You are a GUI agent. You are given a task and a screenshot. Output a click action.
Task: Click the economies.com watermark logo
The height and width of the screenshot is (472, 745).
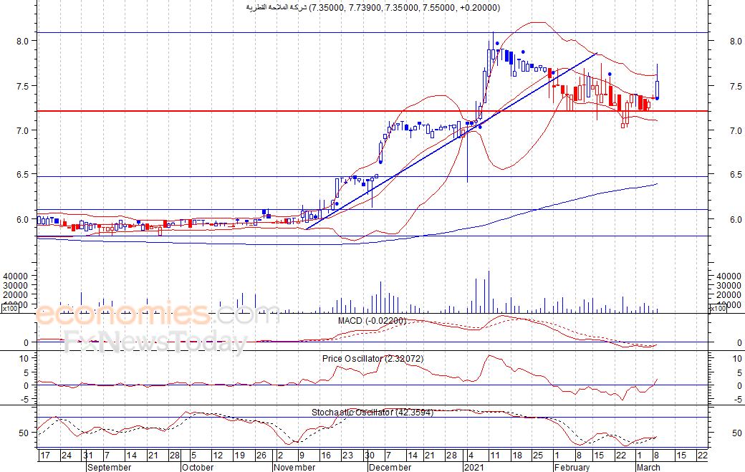[148, 315]
